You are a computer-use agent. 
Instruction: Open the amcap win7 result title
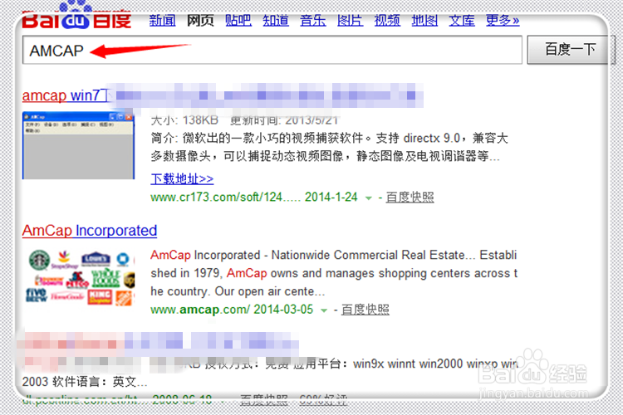click(65, 95)
